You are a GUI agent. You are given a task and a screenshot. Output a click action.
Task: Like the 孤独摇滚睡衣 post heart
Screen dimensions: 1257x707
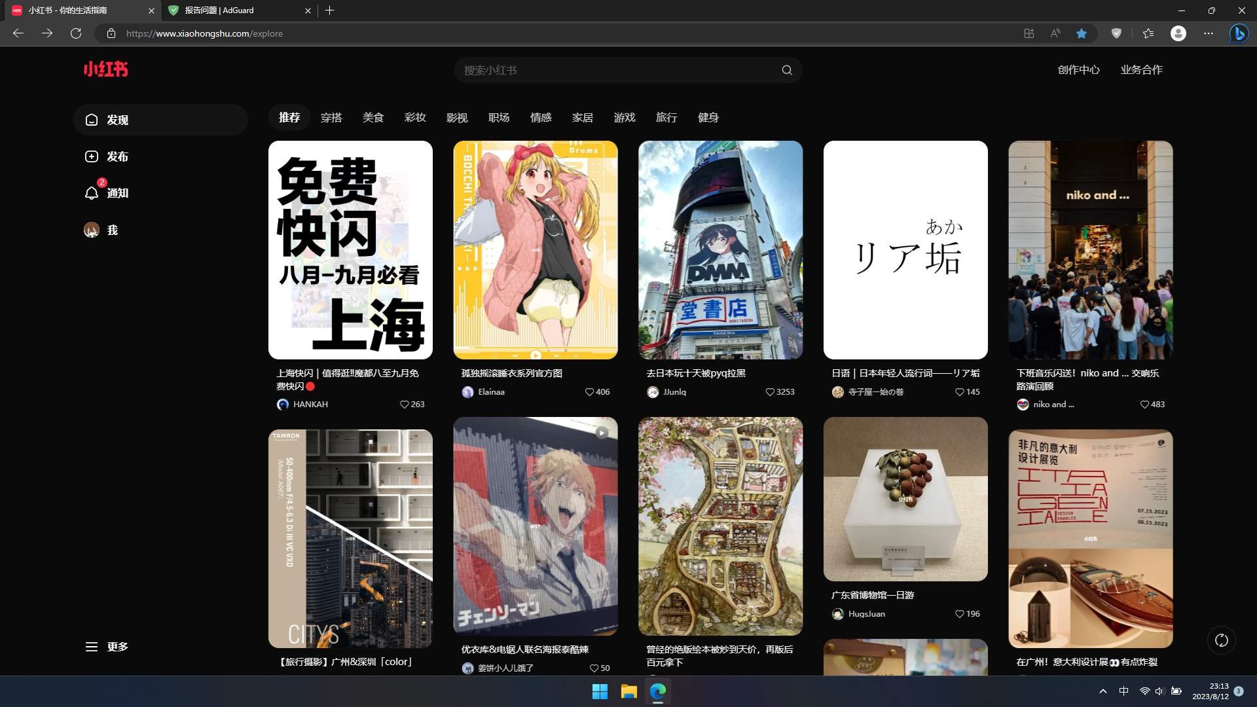click(x=589, y=392)
